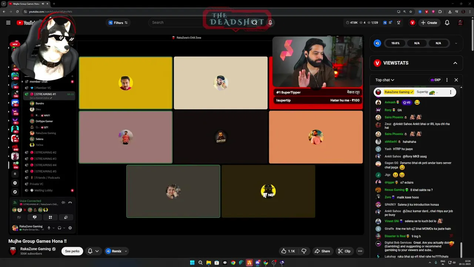Select the yellow participant tile

click(x=126, y=83)
